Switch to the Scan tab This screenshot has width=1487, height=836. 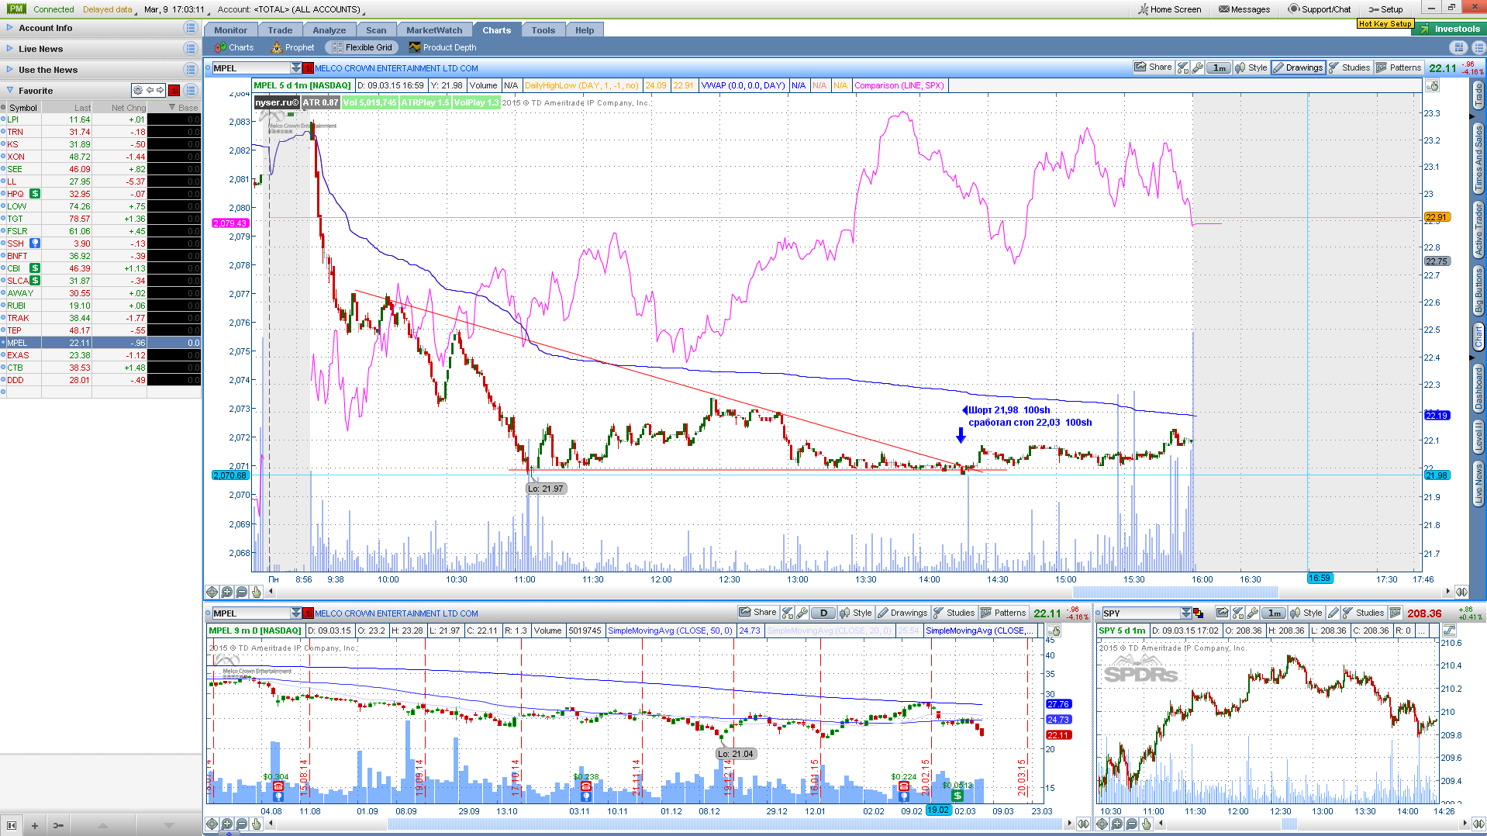[x=376, y=30]
